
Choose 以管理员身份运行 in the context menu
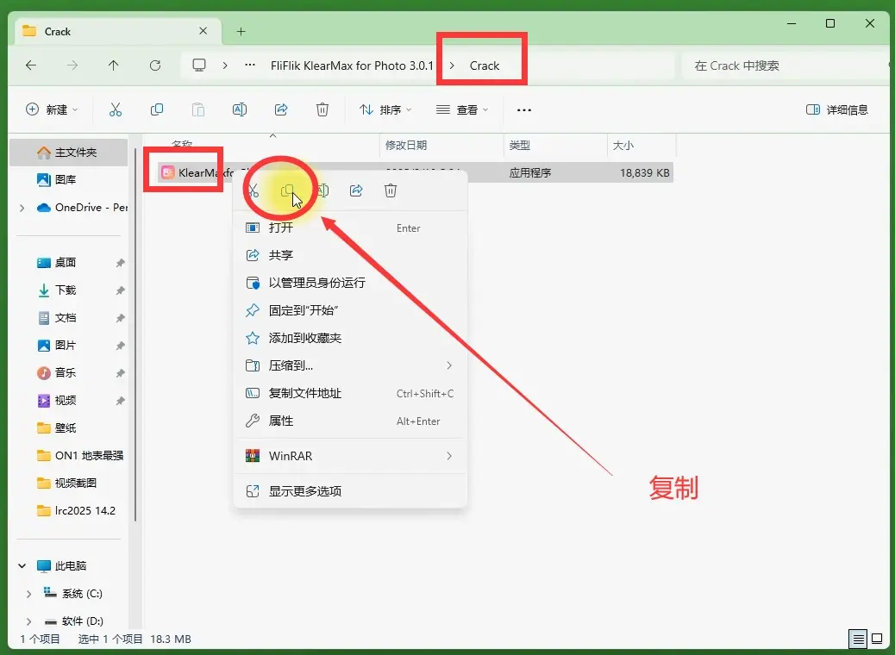click(x=350, y=283)
